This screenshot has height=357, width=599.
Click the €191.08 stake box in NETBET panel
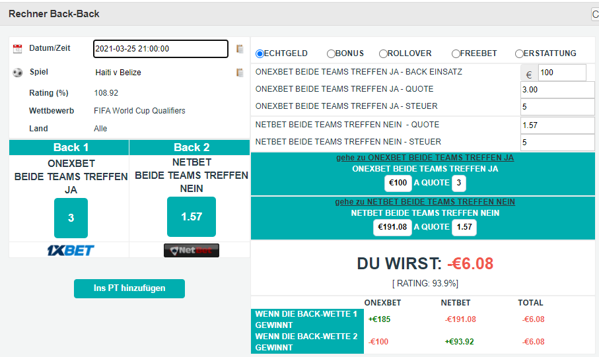[392, 227]
